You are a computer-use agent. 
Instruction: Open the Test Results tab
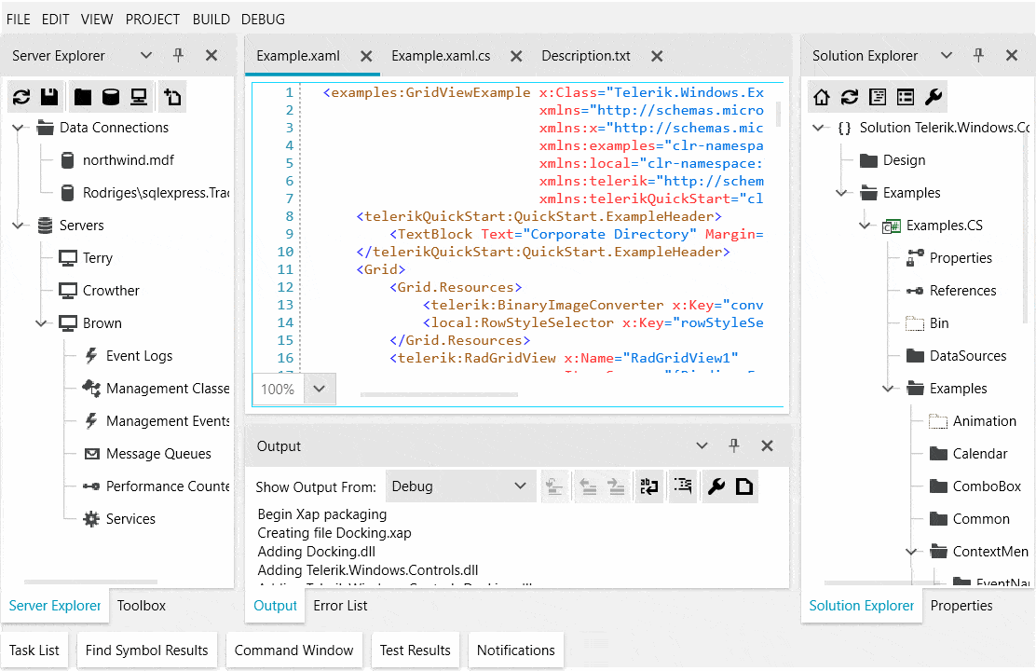(415, 650)
